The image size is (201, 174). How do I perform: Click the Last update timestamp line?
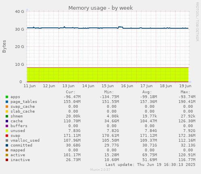(x=150, y=165)
